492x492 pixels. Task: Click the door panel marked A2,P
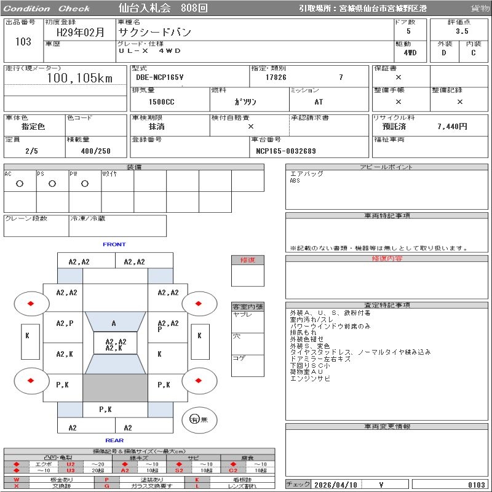click(65, 323)
